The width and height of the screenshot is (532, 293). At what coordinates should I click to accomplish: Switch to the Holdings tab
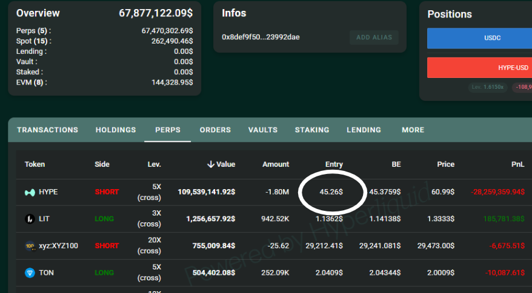[x=116, y=130]
